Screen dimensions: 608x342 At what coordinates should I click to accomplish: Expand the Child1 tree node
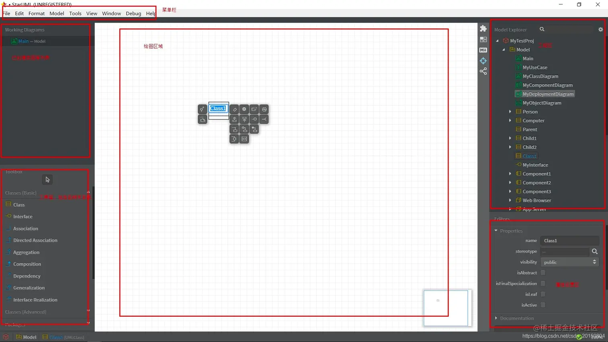click(x=510, y=138)
